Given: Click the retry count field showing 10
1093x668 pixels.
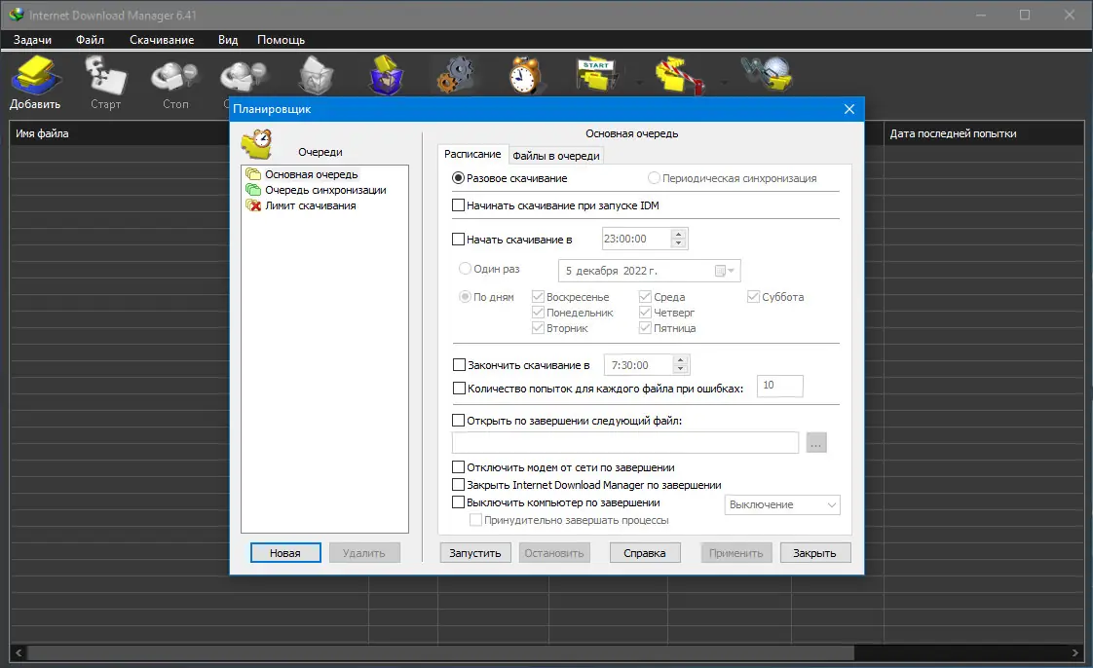Looking at the screenshot, I should (x=780, y=386).
